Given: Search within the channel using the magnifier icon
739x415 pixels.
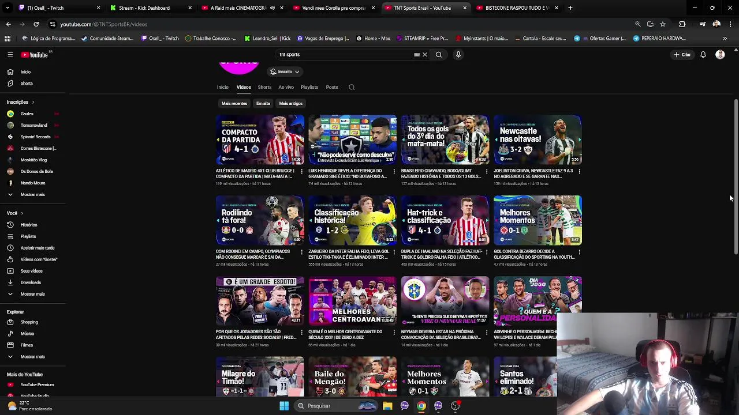Looking at the screenshot, I should (352, 87).
